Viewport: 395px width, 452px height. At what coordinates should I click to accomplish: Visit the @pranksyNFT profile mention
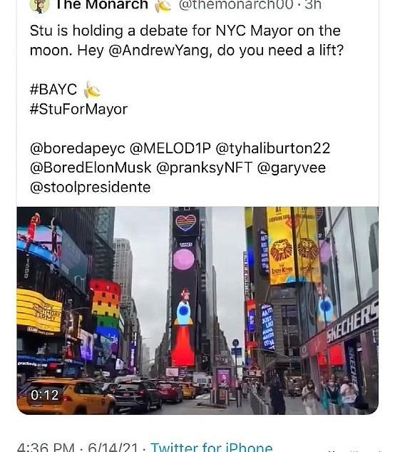[x=204, y=168]
